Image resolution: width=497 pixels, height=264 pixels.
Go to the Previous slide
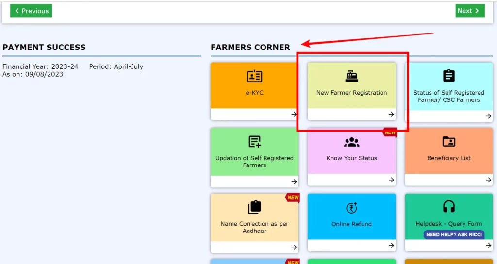(x=31, y=11)
